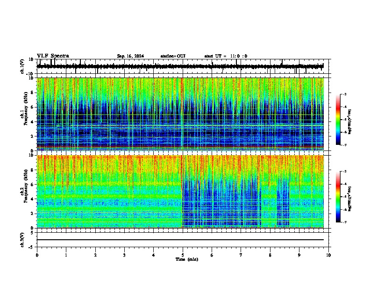Click the ch.1 waveform "-10" tick label
Image resolution: width=370 pixels, height=286 pixels.
30,74
